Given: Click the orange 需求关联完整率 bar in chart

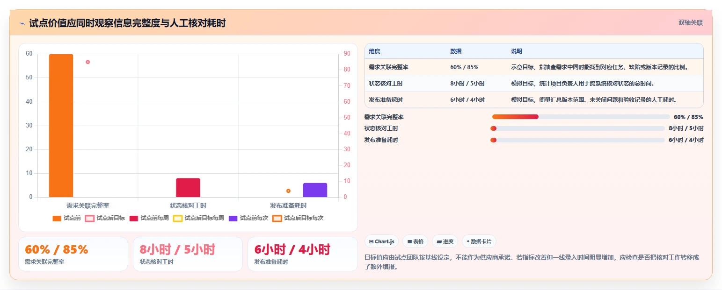Looking at the screenshot, I should (61, 126).
